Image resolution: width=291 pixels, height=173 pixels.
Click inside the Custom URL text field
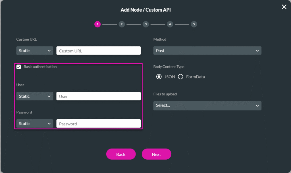click(x=98, y=50)
